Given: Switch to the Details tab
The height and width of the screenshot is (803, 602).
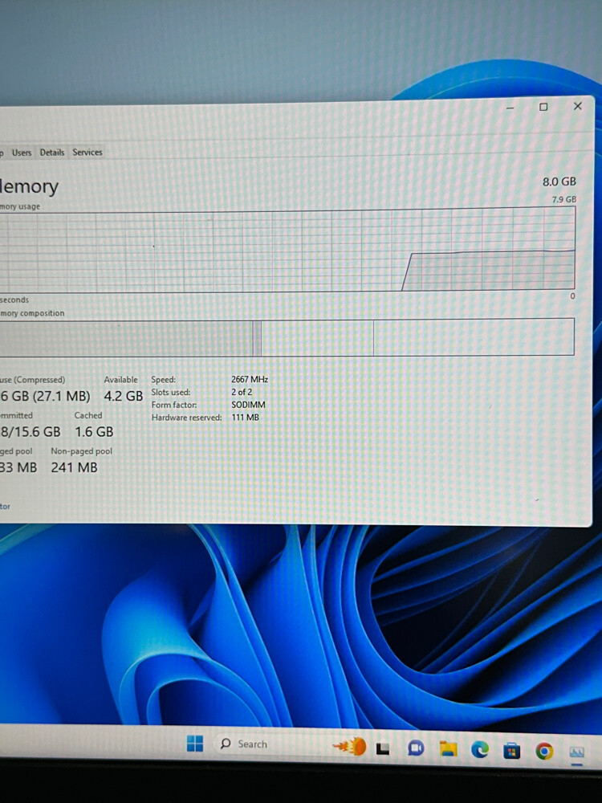Looking at the screenshot, I should 52,152.
